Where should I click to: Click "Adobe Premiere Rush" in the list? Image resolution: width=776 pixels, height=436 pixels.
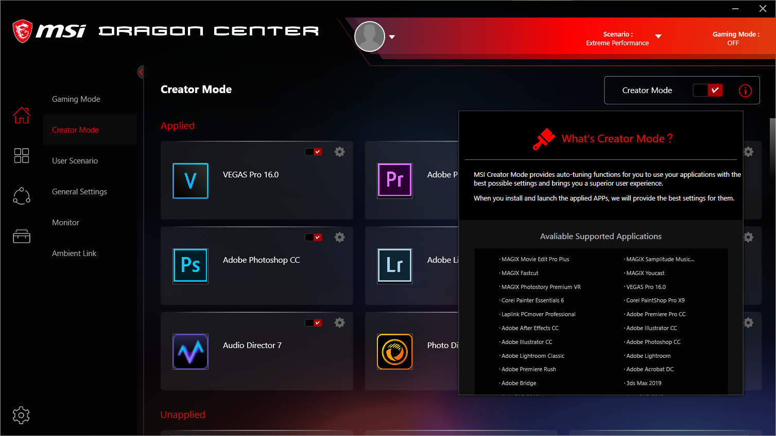pos(528,370)
